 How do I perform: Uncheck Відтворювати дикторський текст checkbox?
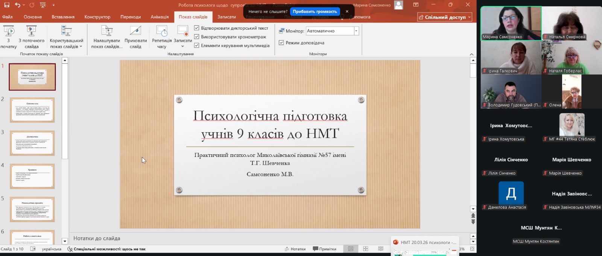(x=196, y=28)
